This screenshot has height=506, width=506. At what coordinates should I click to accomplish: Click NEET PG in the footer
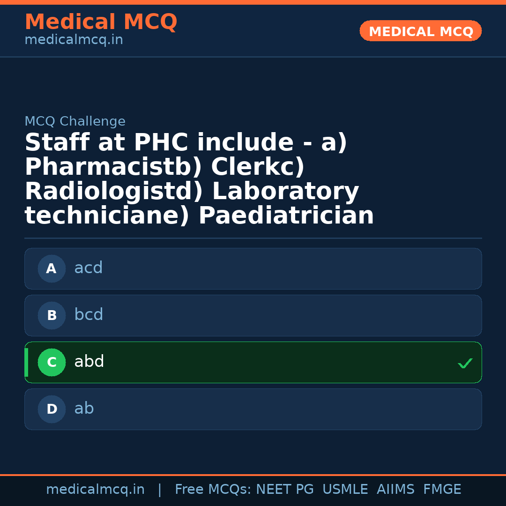pos(284,489)
